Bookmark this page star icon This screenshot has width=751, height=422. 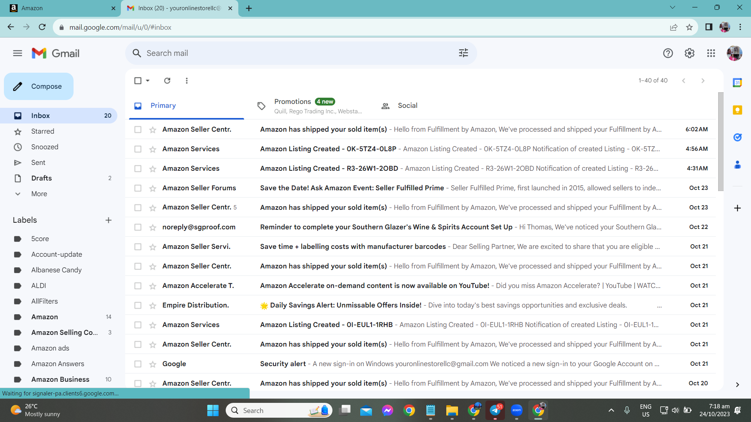689,27
